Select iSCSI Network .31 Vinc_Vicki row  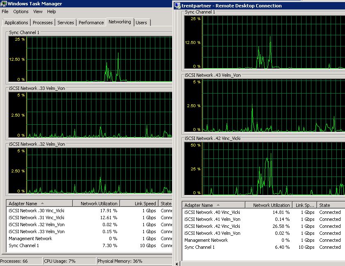pos(90,218)
